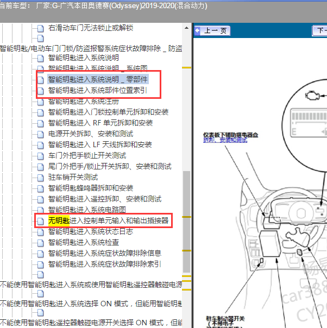The image size is (327, 328).
Task: Open 智能钥匙进入系统电路图 entry
Action: (87, 210)
